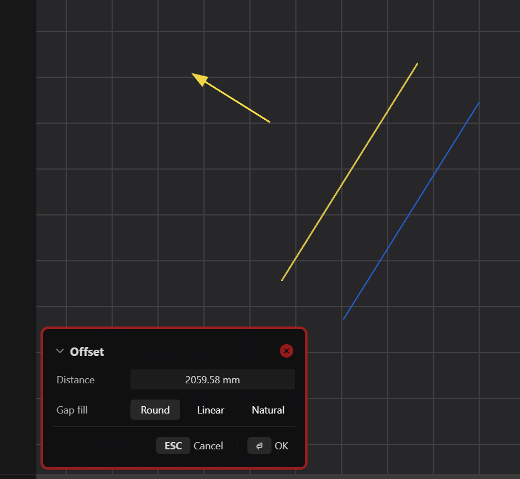Click the Gap fill label
The height and width of the screenshot is (479, 520).
click(72, 410)
